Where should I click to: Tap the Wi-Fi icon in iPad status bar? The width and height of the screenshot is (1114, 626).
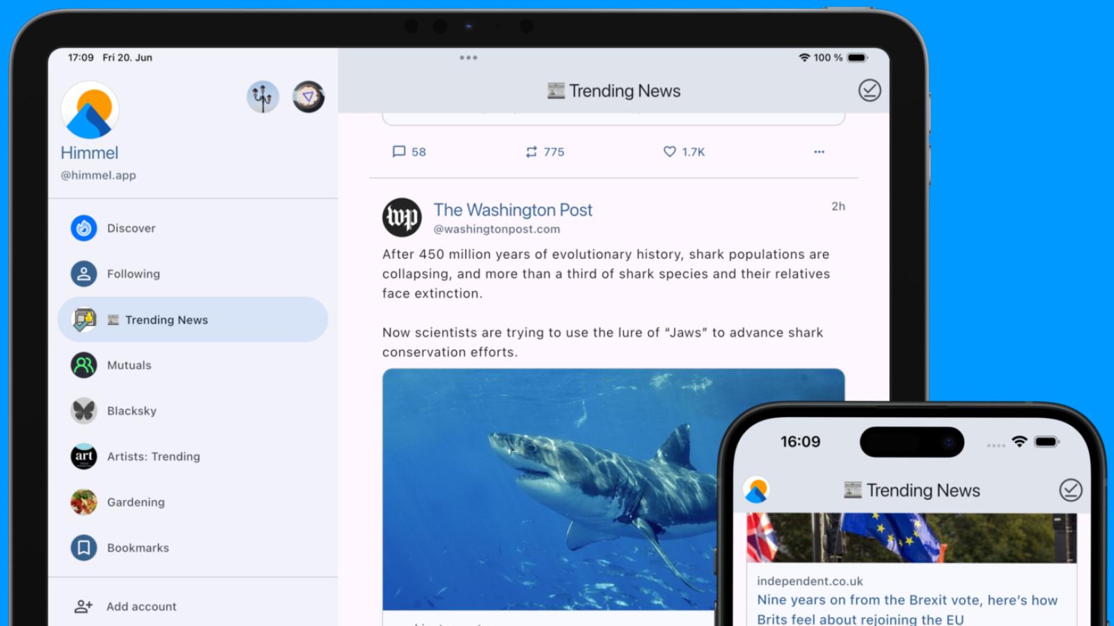pyautogui.click(x=804, y=58)
